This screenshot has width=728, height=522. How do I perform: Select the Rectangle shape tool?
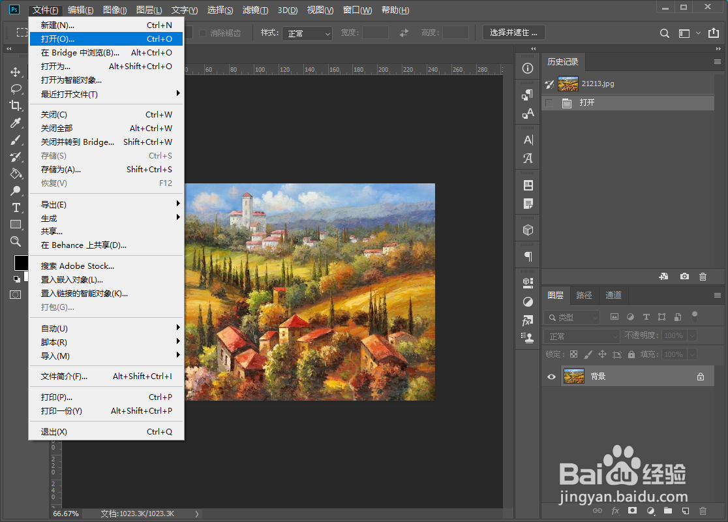(x=16, y=224)
